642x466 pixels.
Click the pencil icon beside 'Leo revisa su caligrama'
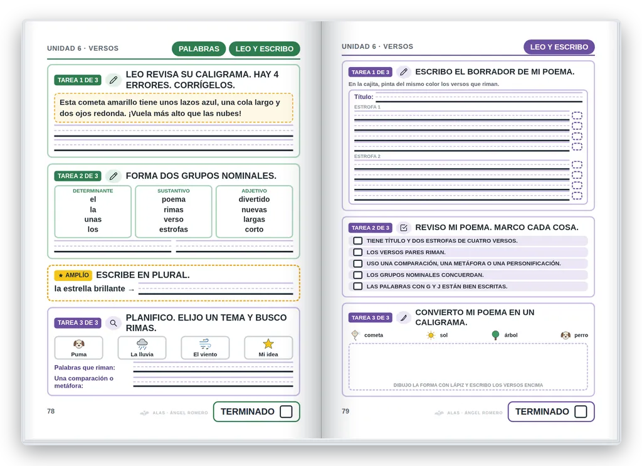click(x=113, y=80)
